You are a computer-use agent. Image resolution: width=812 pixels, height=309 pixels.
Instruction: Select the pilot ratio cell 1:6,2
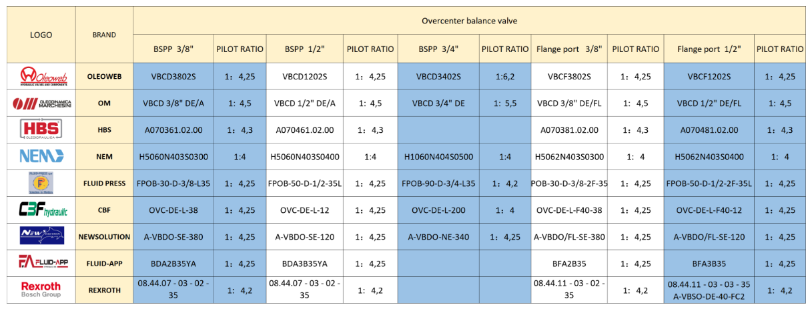click(504, 77)
